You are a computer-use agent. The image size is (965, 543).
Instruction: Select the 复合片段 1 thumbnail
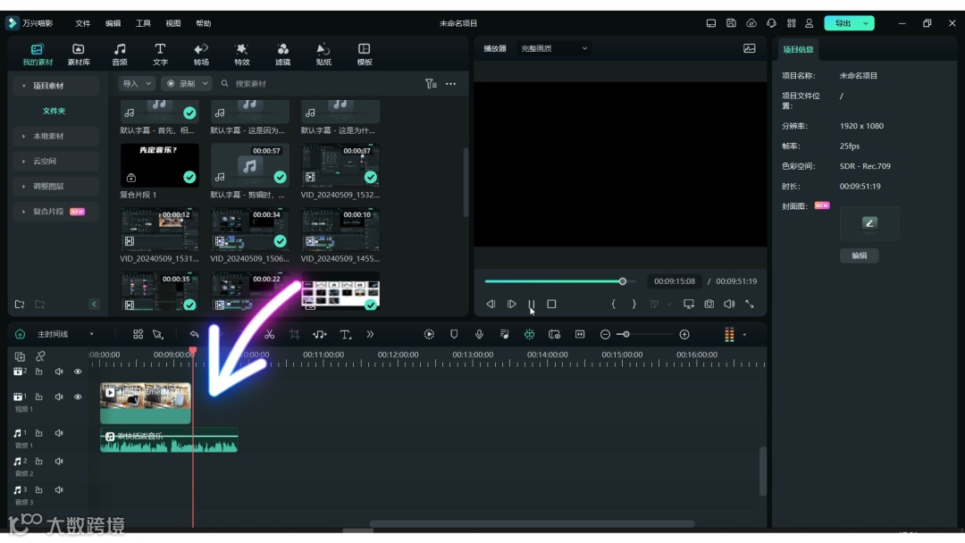[159, 165]
